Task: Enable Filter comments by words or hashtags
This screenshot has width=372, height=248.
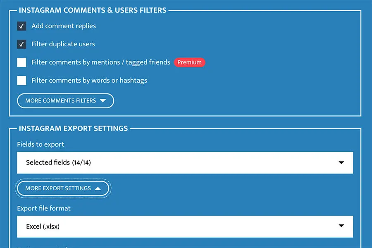Action: (21, 81)
